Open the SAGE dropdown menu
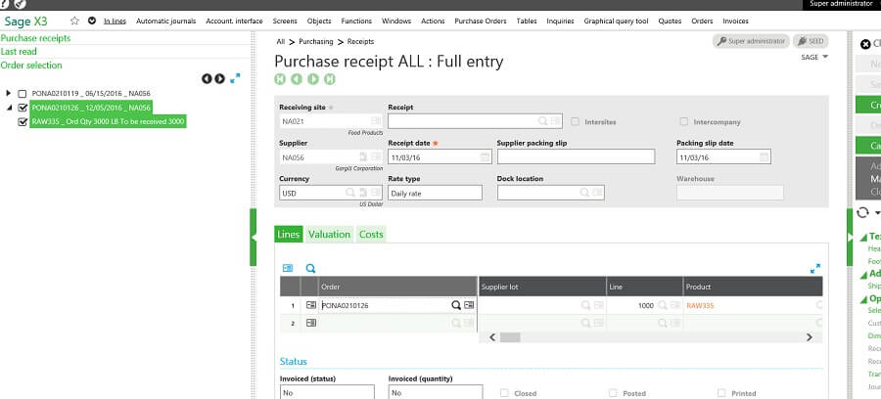This screenshot has height=399, width=881. pos(814,58)
